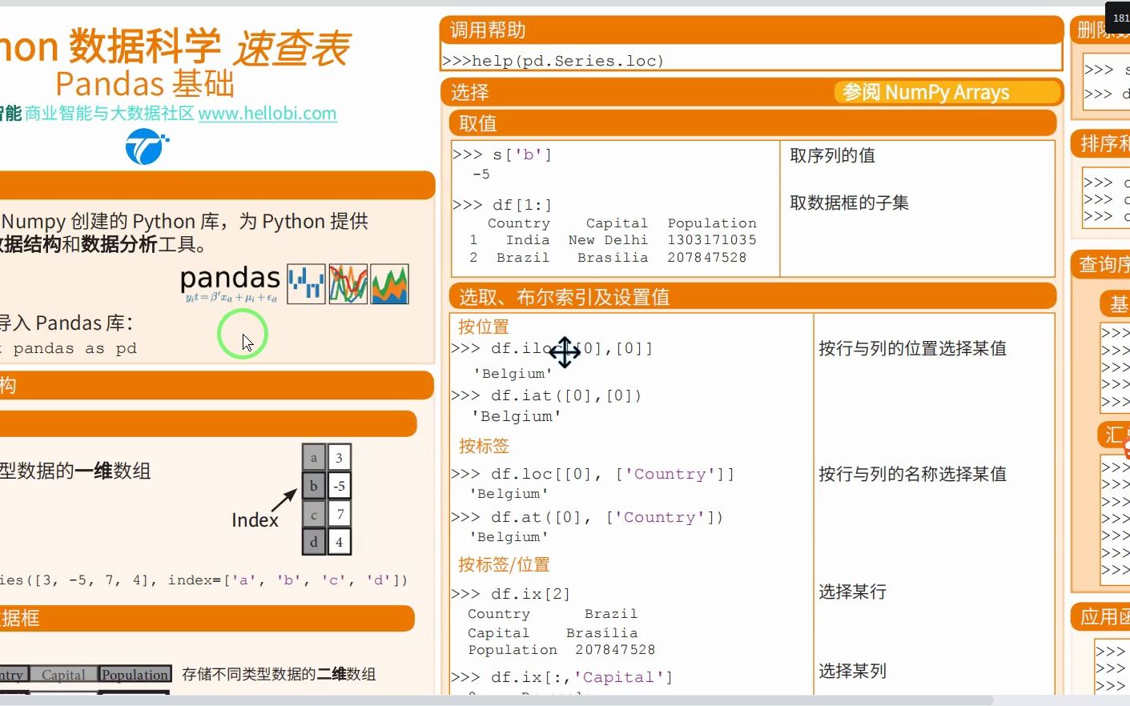The width and height of the screenshot is (1130, 706).
Task: Click value cell '7' in Series diagram
Action: click(340, 514)
